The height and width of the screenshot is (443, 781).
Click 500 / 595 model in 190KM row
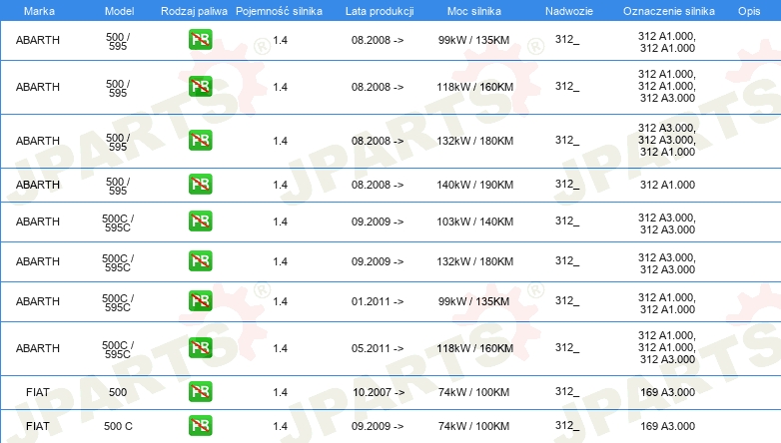tap(118, 186)
